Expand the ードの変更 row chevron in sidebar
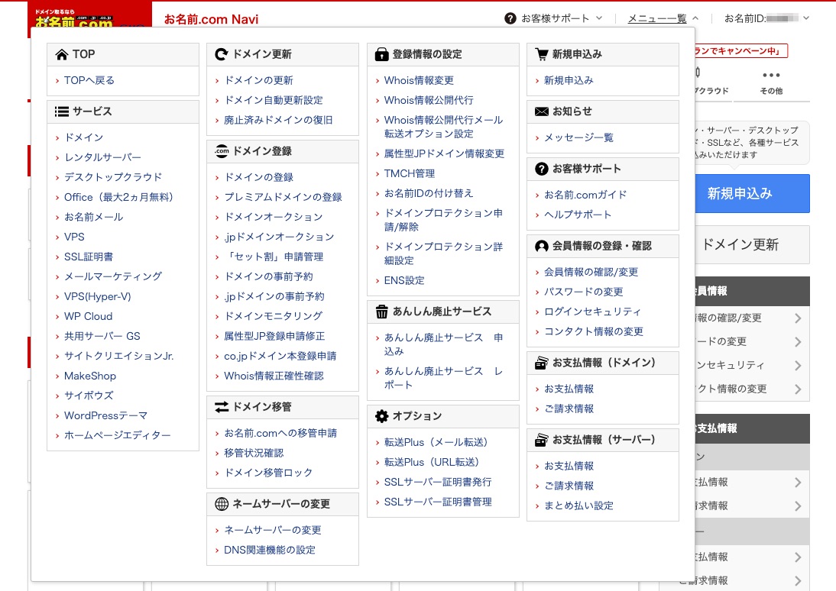836x591 pixels. 798,341
